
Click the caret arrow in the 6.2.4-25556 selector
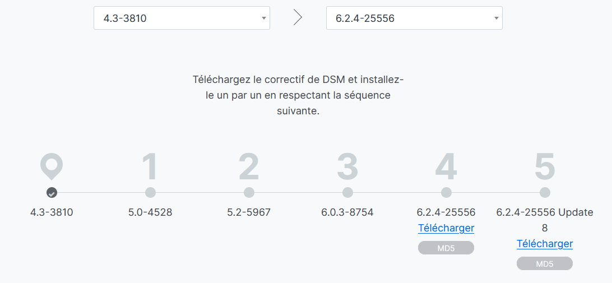click(x=497, y=18)
